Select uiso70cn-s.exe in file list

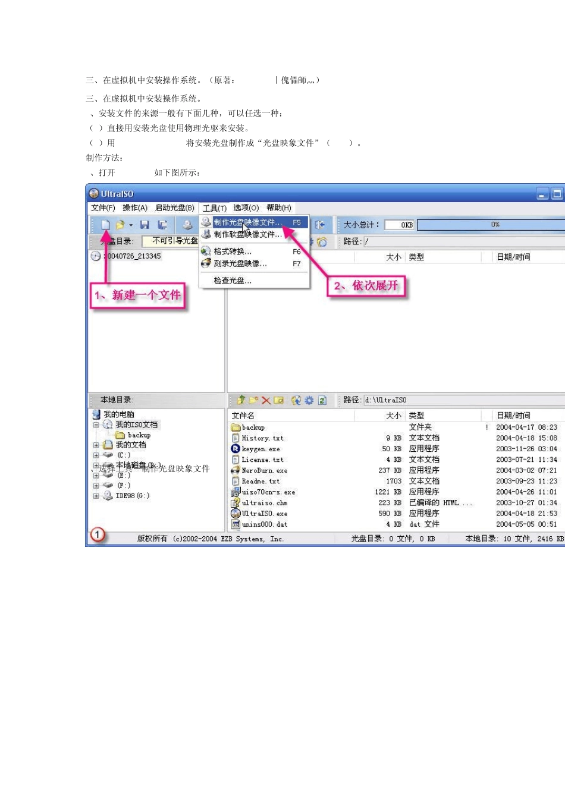coord(268,492)
